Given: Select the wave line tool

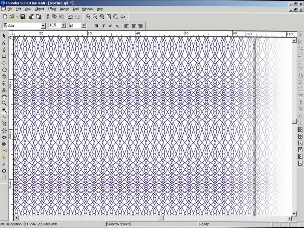Looking at the screenshot, I should point(4,117).
